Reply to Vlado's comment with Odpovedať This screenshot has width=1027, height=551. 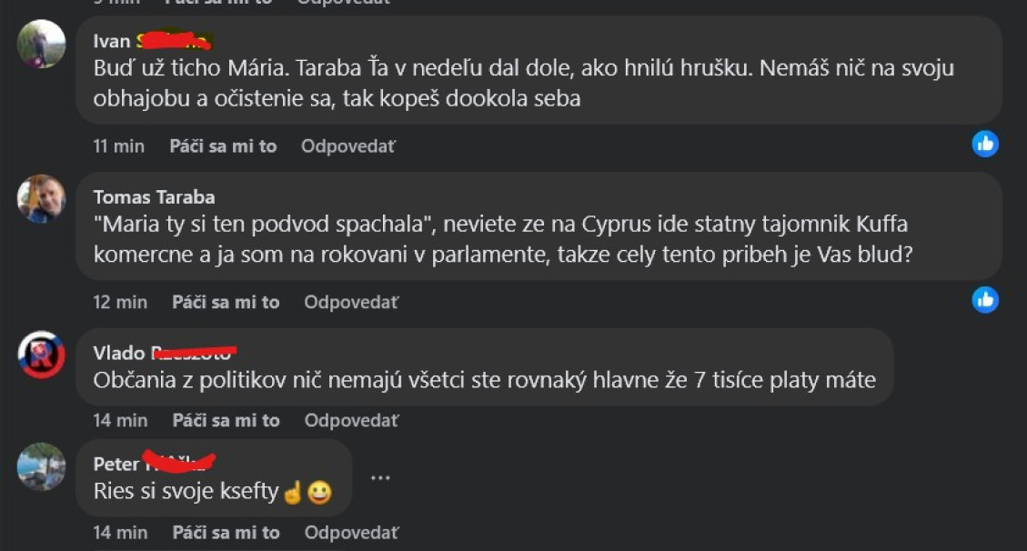tap(351, 420)
